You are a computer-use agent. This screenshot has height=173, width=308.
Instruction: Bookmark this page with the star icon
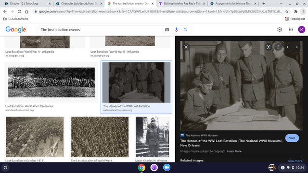coord(287,12)
